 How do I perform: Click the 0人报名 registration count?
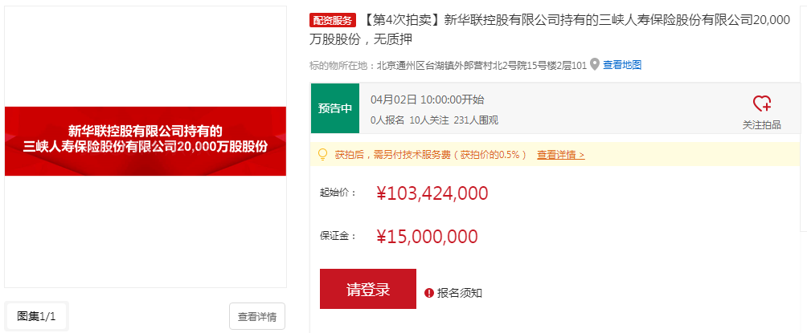[x=387, y=120]
